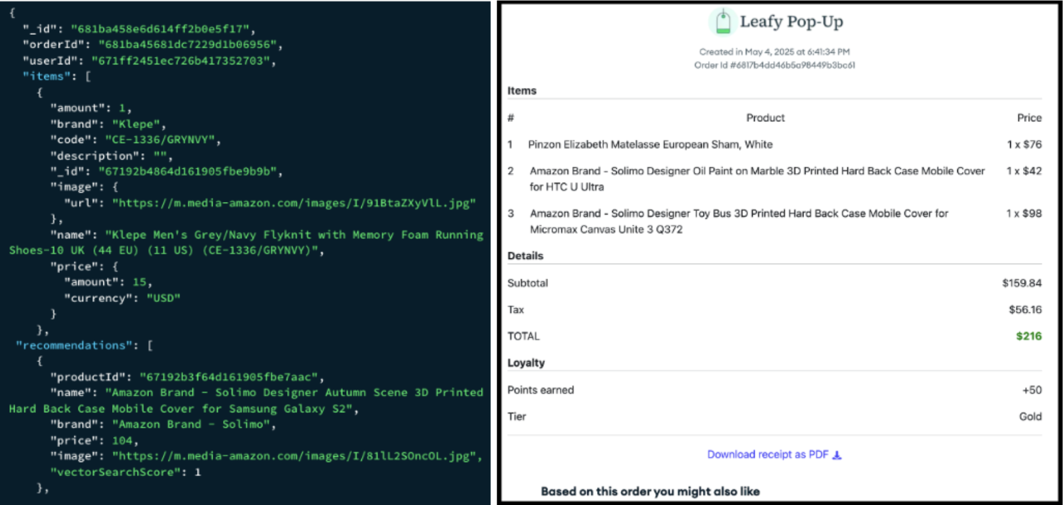
Task: Click the Product column header
Action: [765, 118]
